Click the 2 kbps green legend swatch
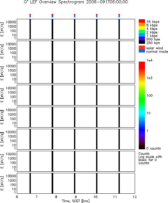This screenshot has height=203, width=168. pyautogui.click(x=142, y=31)
